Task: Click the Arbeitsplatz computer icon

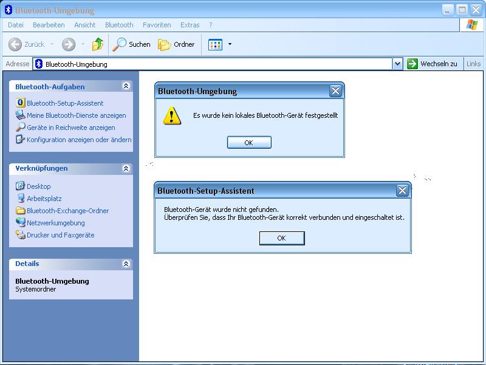Action: pyautogui.click(x=21, y=198)
